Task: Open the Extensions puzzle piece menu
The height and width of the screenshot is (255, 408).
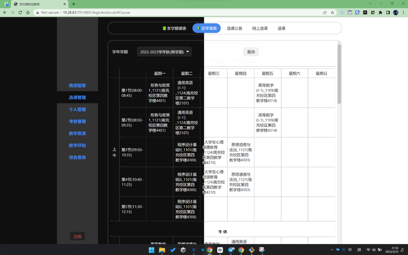Action: pyautogui.click(x=380, y=12)
